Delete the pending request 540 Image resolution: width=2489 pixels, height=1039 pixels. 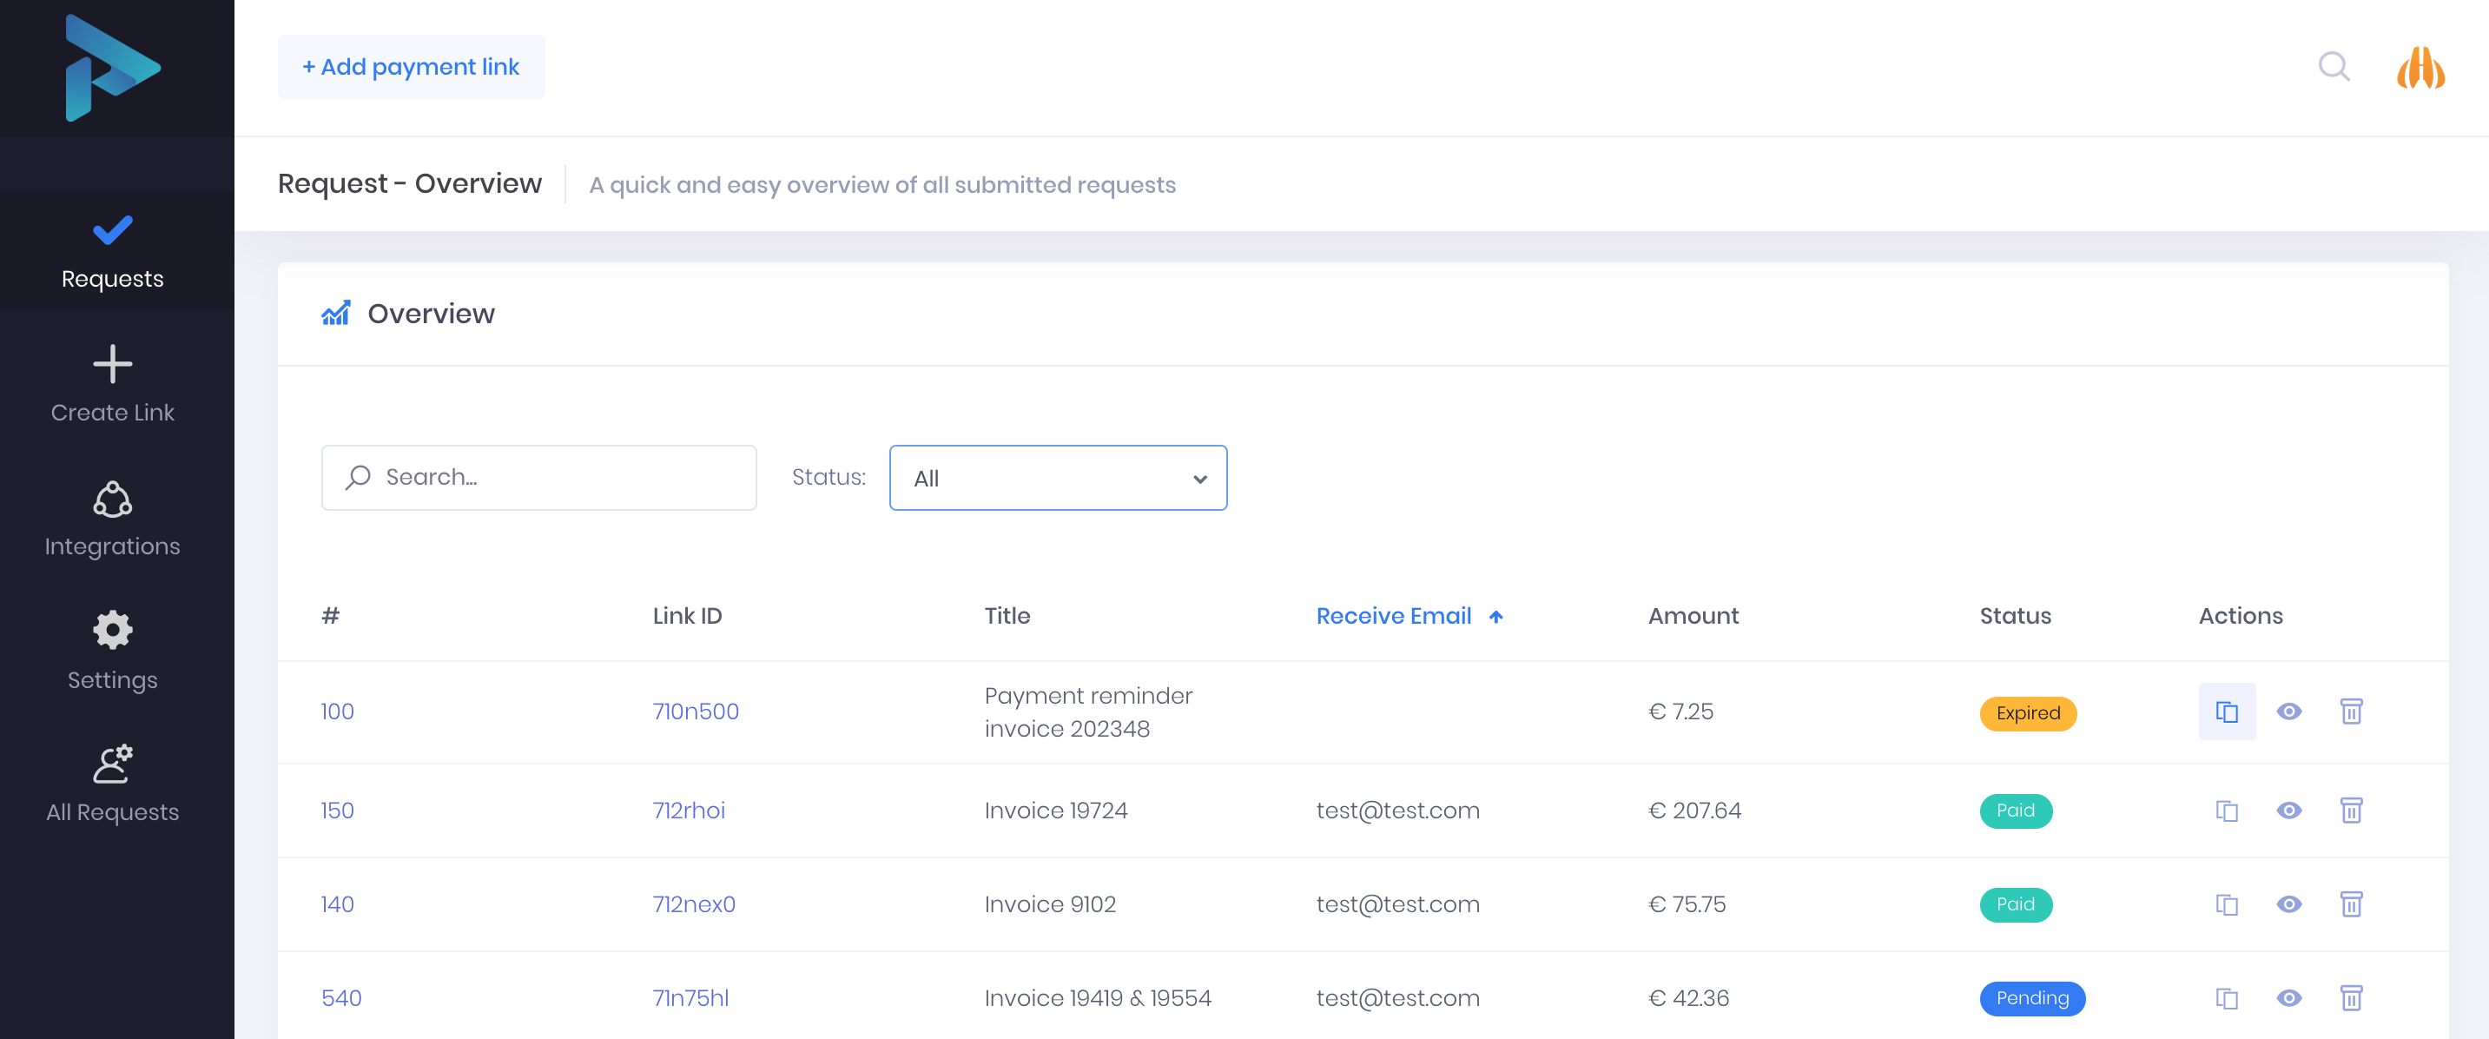(2351, 997)
